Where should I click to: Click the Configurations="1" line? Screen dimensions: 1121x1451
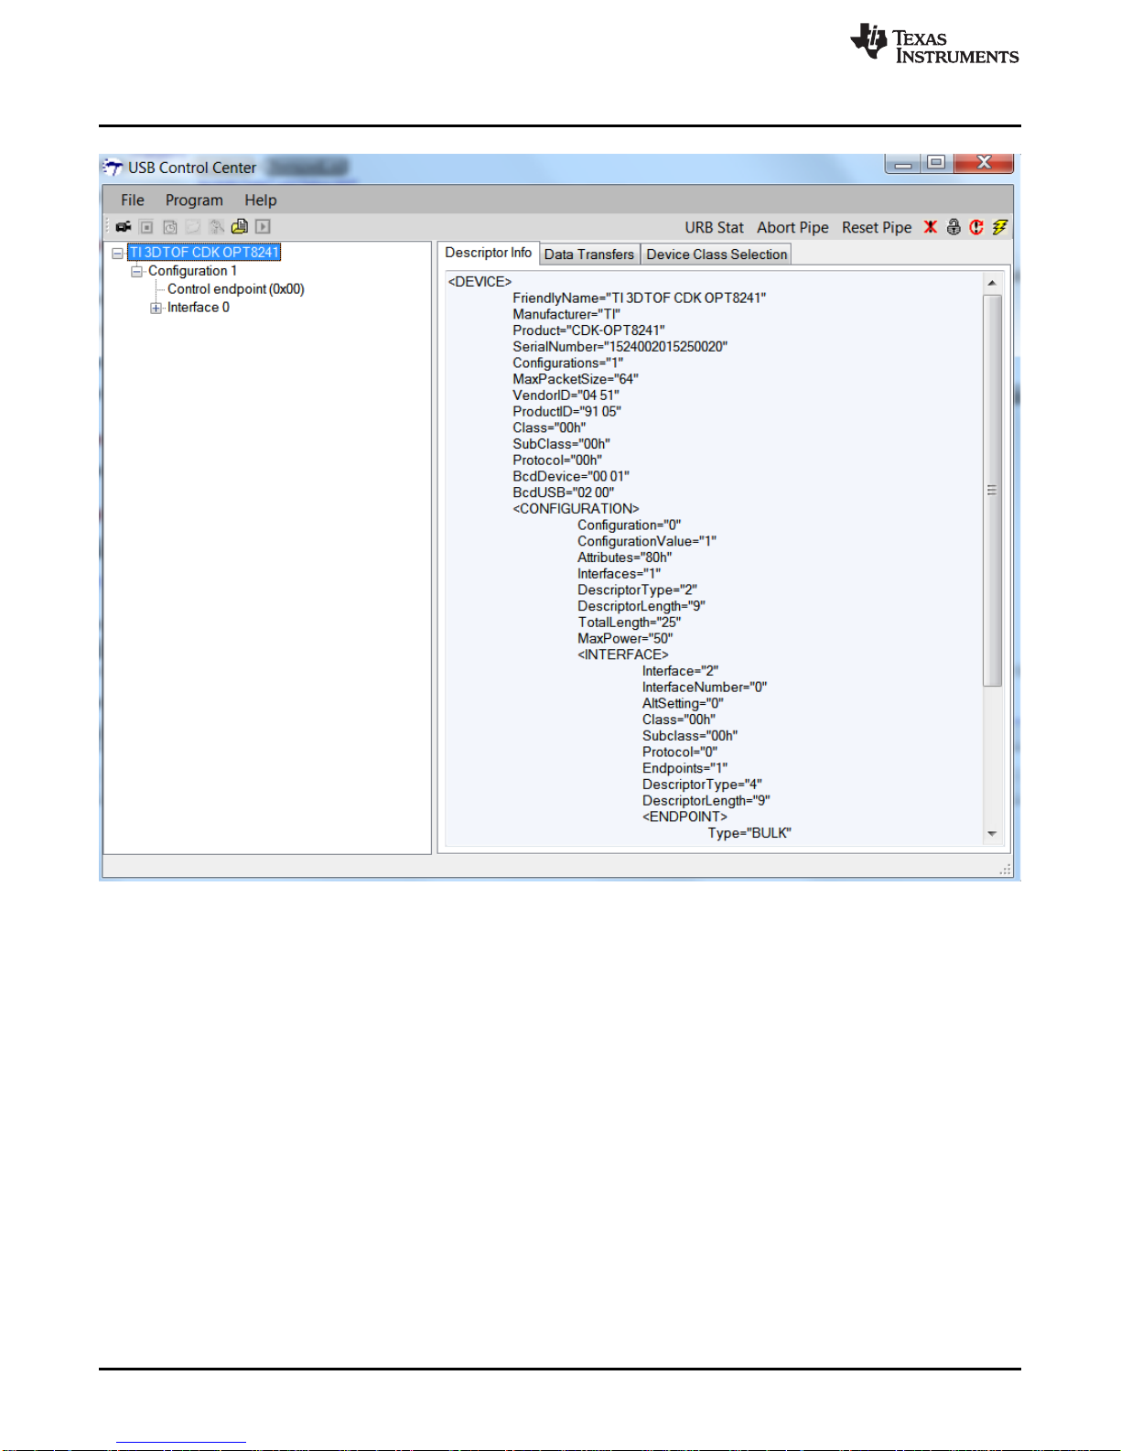pos(568,363)
